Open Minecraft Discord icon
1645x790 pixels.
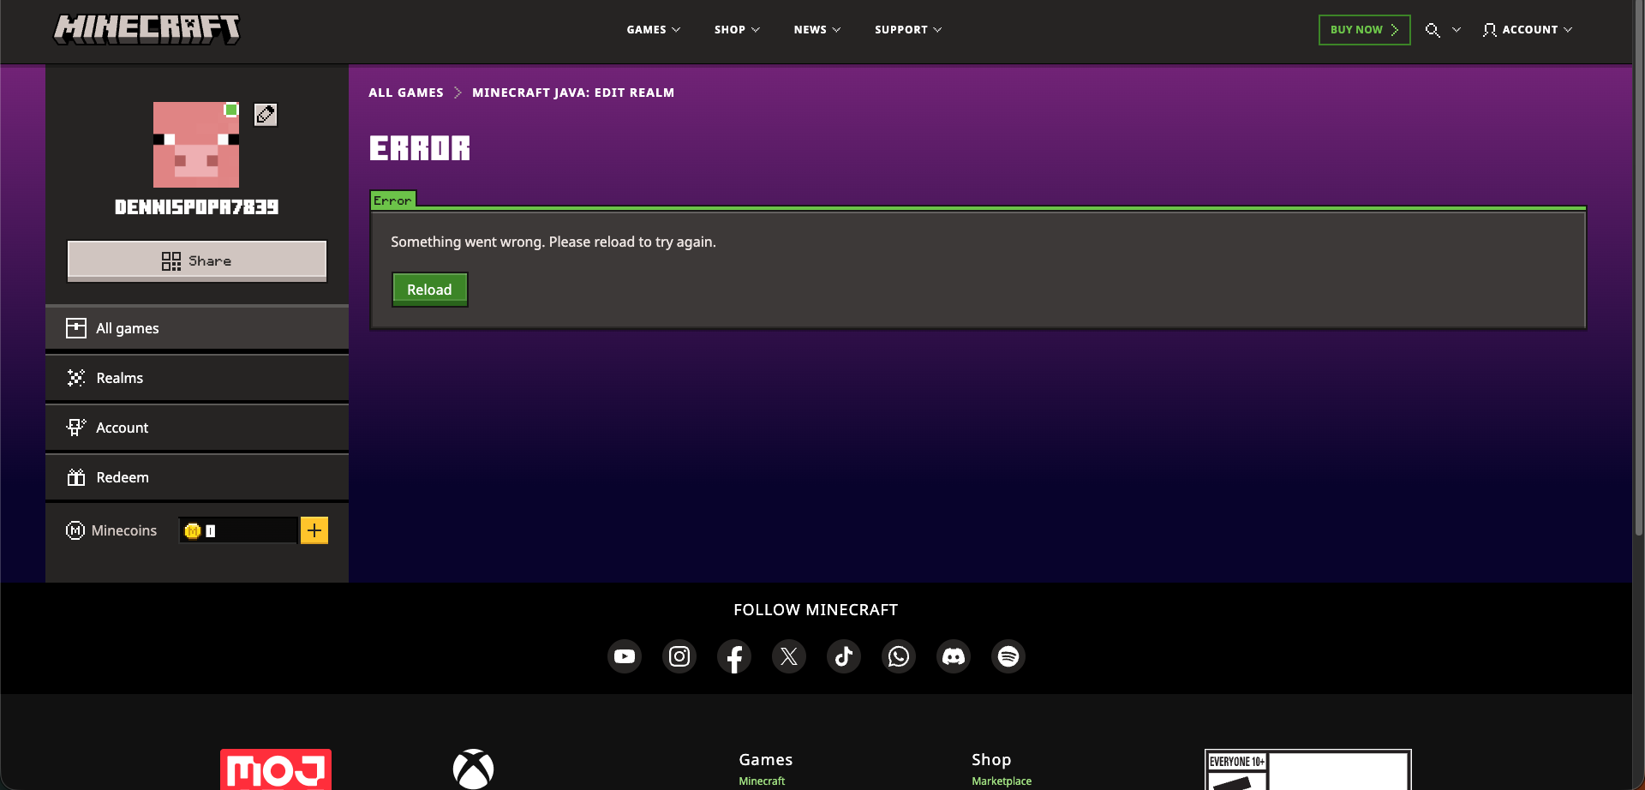954,656
